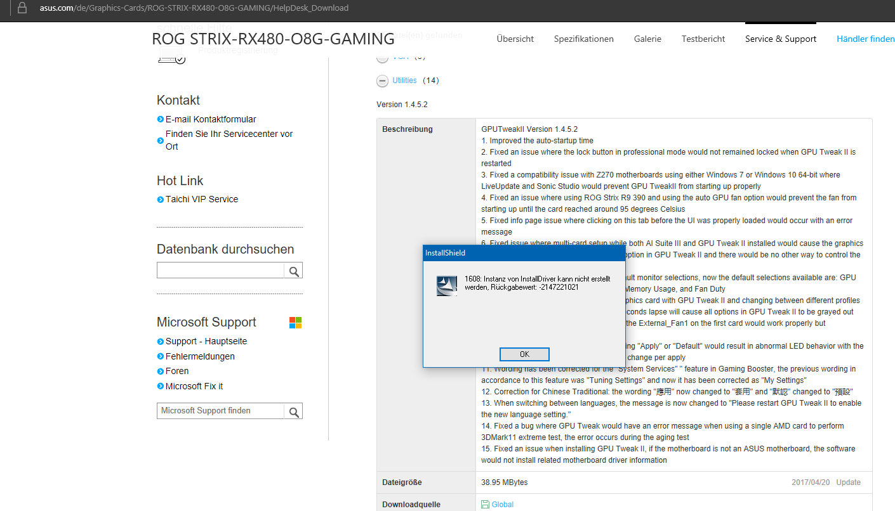
Task: Click the bullet arrow beside Finden Sie Ihr Servicecenter
Action: click(161, 140)
